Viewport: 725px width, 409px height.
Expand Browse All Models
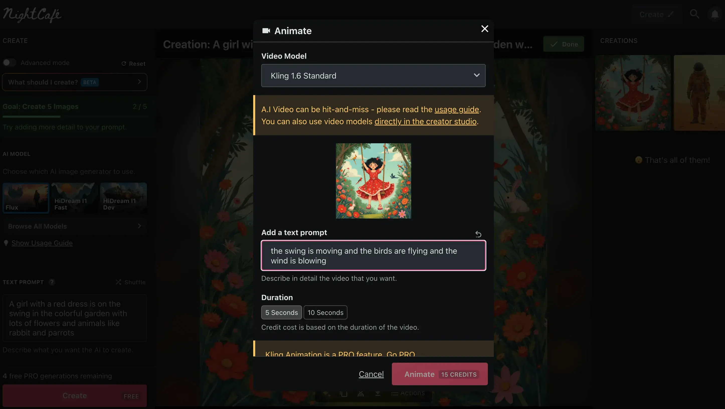tap(75, 226)
